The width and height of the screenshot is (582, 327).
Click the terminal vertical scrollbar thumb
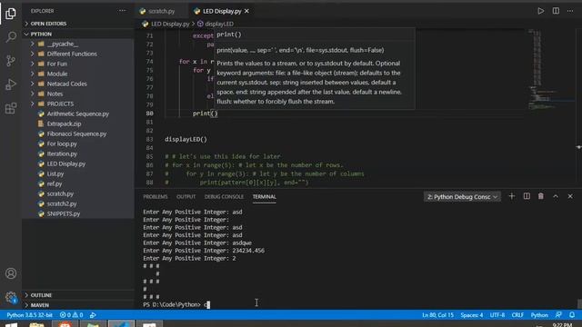[579, 303]
